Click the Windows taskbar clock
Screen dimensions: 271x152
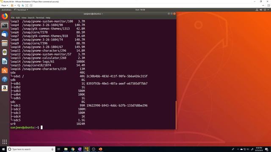pyautogui.click(x=259, y=149)
